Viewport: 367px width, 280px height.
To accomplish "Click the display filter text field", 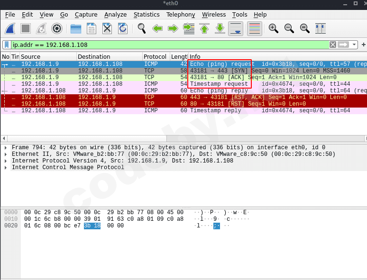I will 166,45.
